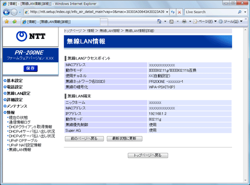Go back with the browser Back arrow
This screenshot has width=250, height=185.
click(6, 12)
